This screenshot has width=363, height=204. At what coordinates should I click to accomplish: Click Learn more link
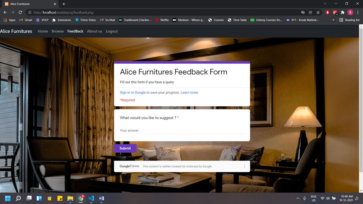pos(189,93)
